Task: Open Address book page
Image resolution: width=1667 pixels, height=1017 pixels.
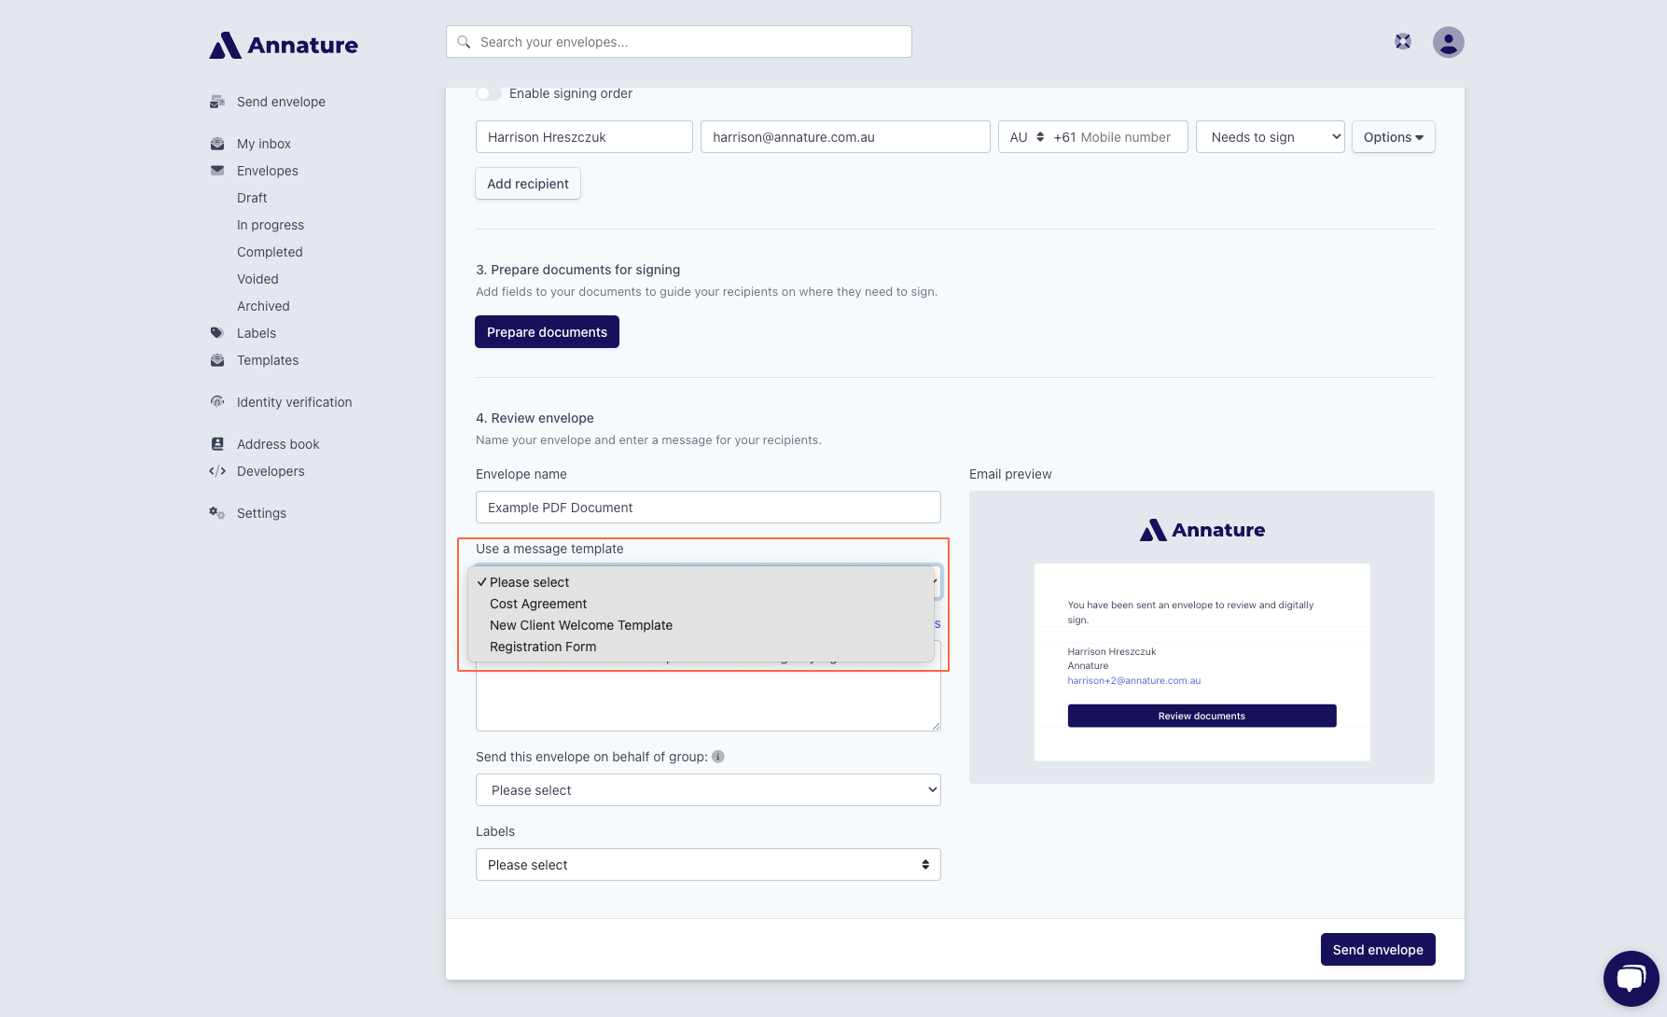Action: pyautogui.click(x=278, y=444)
